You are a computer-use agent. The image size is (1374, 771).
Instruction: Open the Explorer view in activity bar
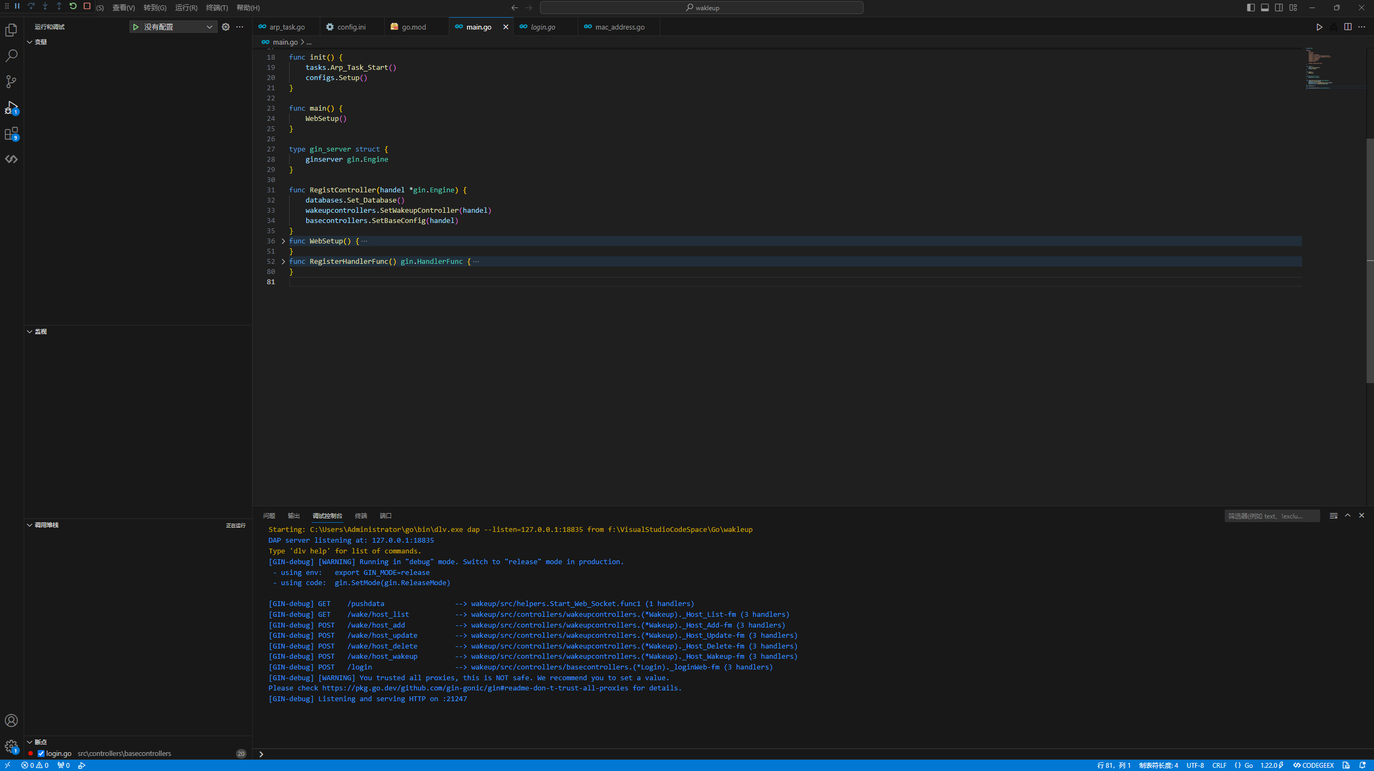[x=11, y=30]
